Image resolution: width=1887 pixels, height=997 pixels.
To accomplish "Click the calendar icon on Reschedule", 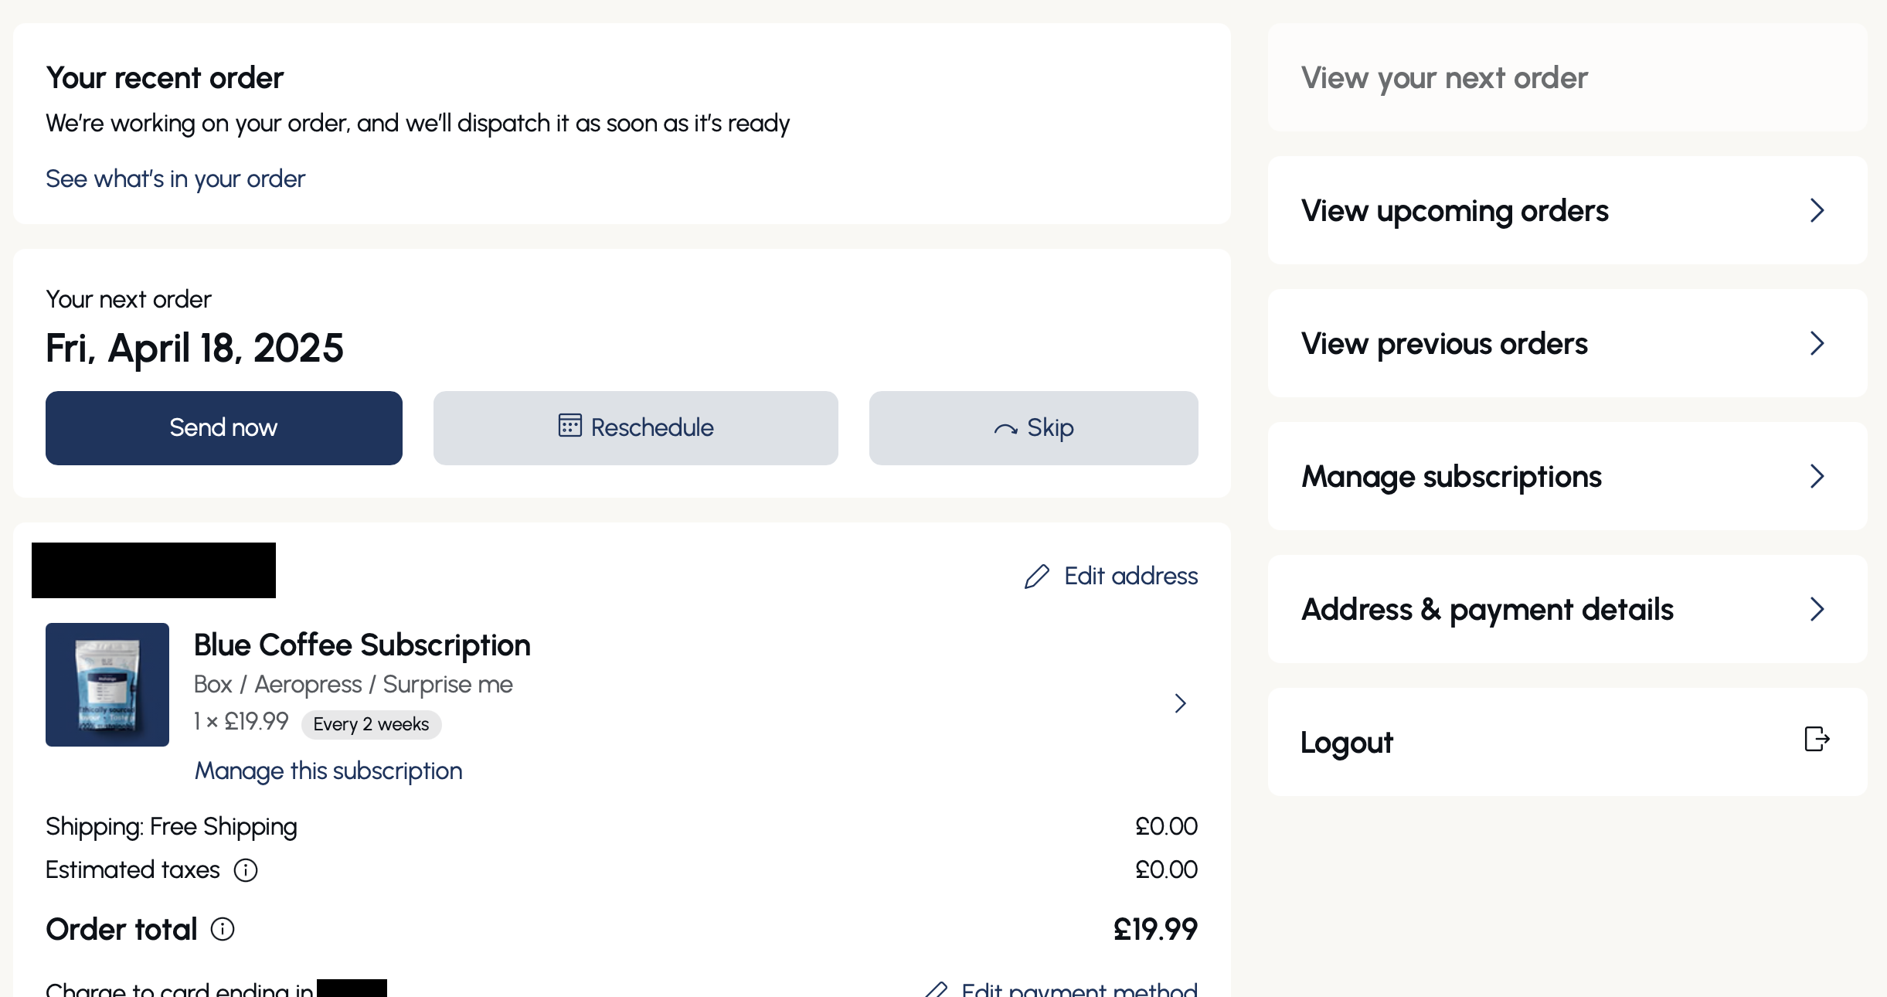I will pyautogui.click(x=569, y=425).
